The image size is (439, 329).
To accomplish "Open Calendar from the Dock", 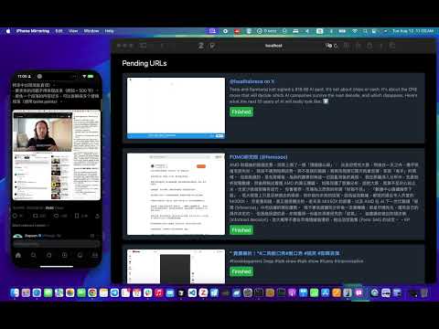I will 137,293.
